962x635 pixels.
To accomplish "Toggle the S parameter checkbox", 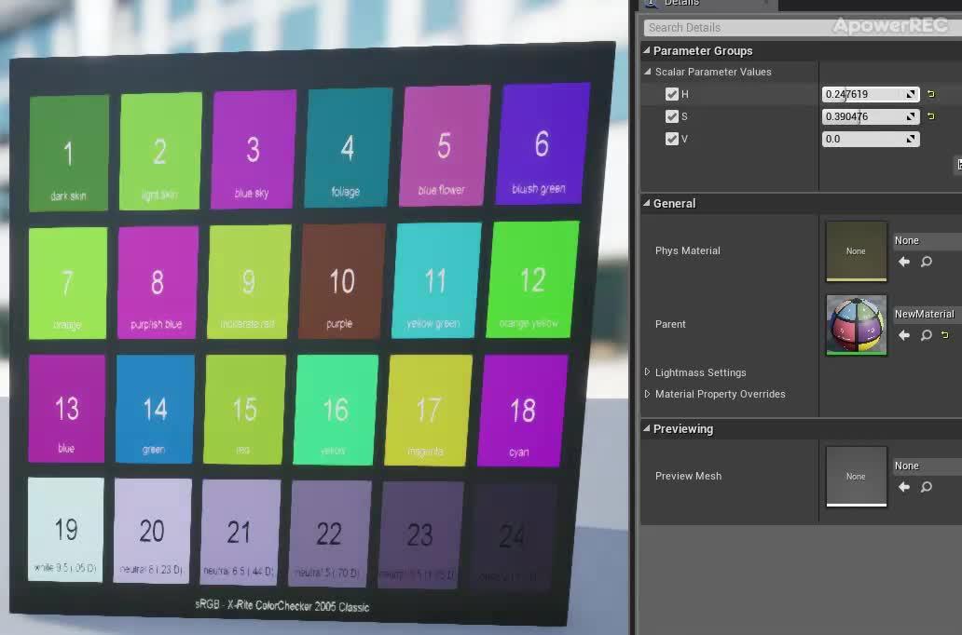I will point(672,116).
